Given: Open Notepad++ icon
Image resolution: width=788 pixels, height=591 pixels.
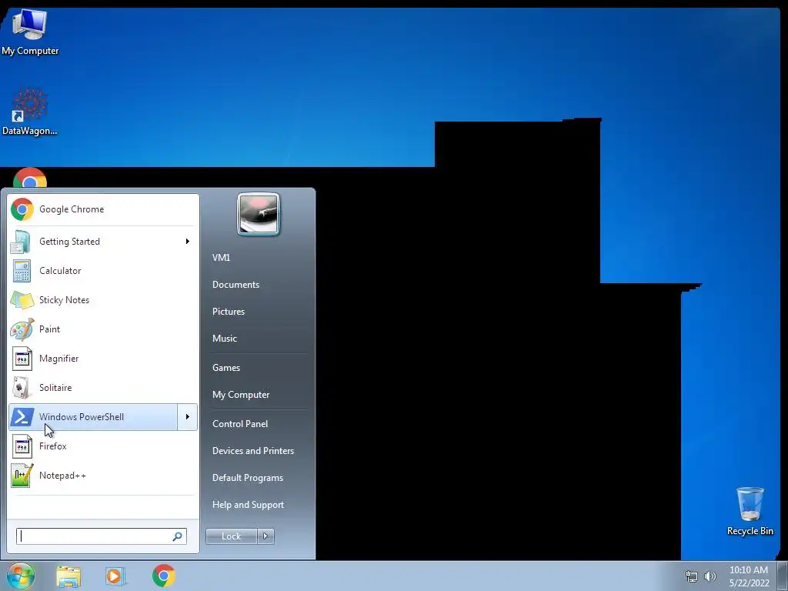Looking at the screenshot, I should point(22,476).
